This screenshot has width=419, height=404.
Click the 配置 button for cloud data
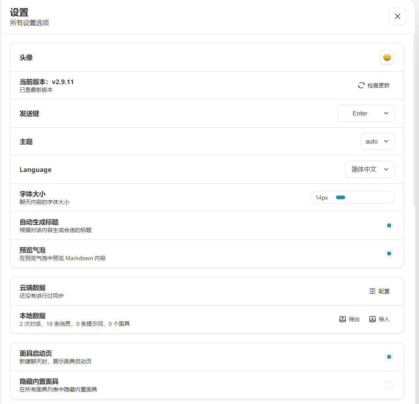(x=379, y=291)
